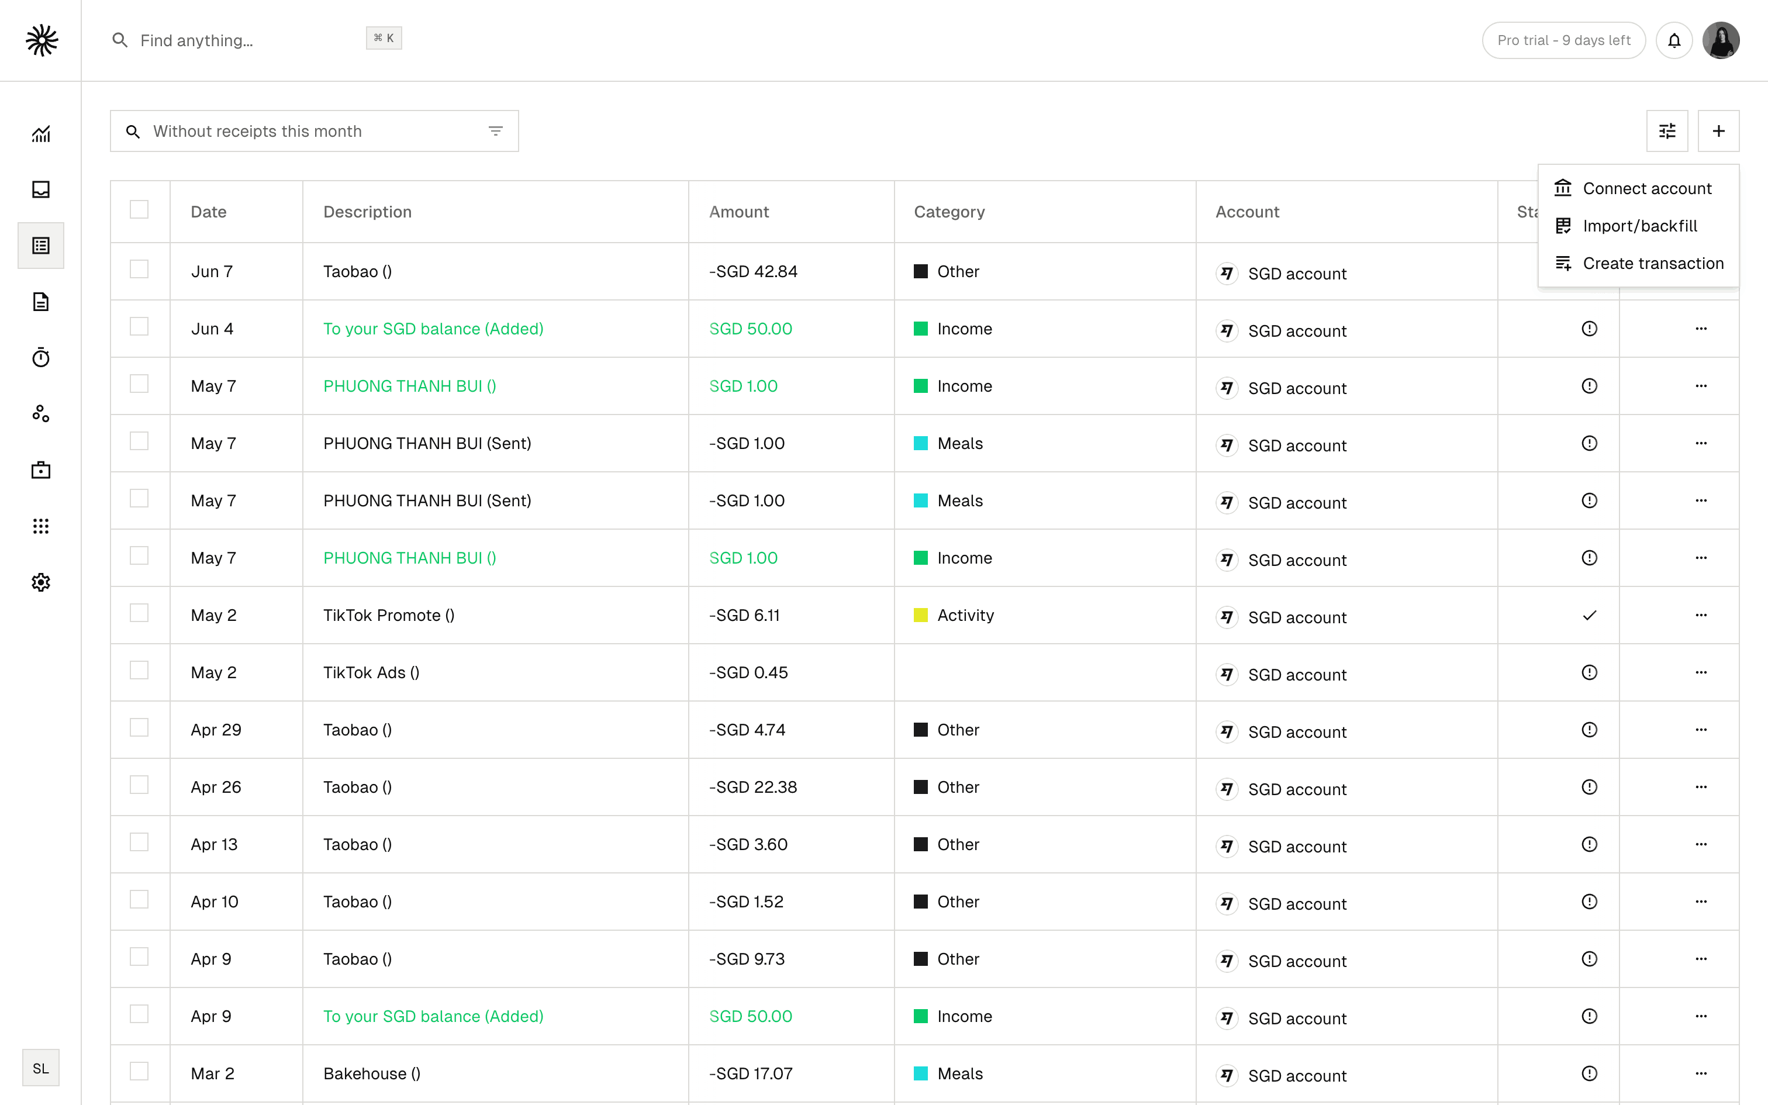Select Create transaction menu item
The width and height of the screenshot is (1768, 1105).
point(1653,263)
